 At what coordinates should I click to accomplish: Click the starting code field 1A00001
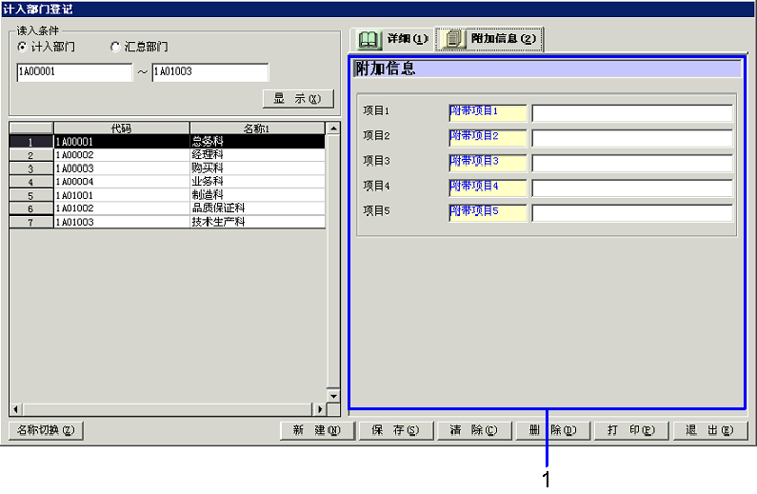74,73
